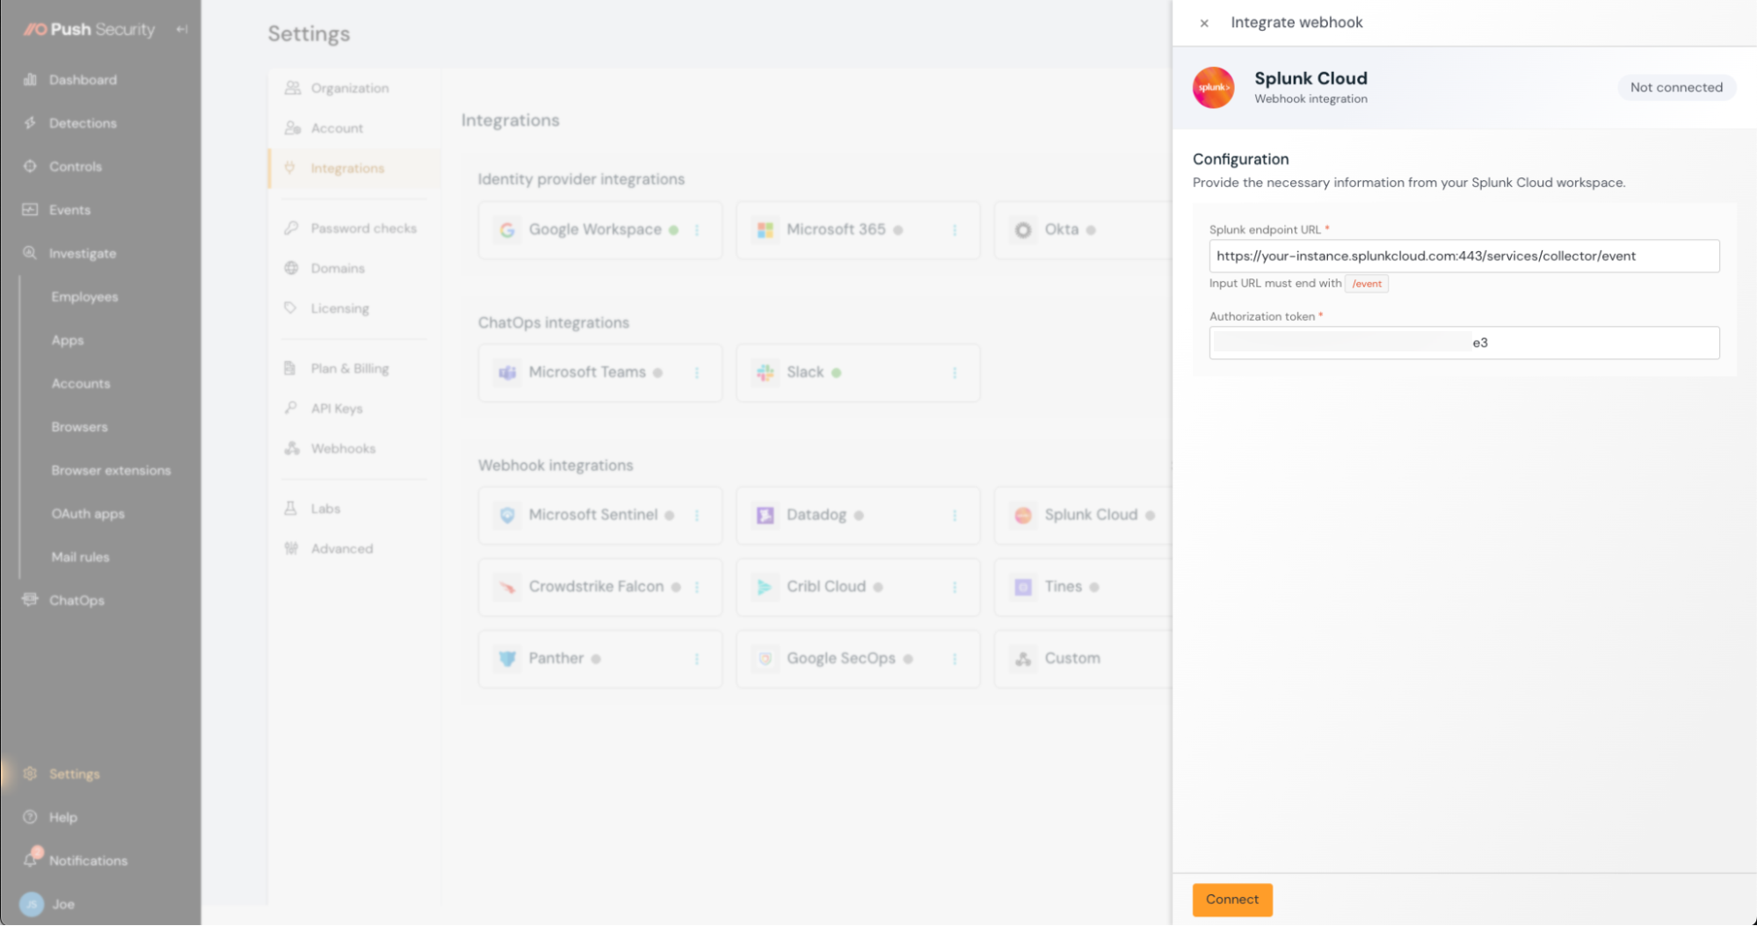Viewport: 1757px width, 926px height.
Task: Click the Not connected status badge
Action: 1676,87
